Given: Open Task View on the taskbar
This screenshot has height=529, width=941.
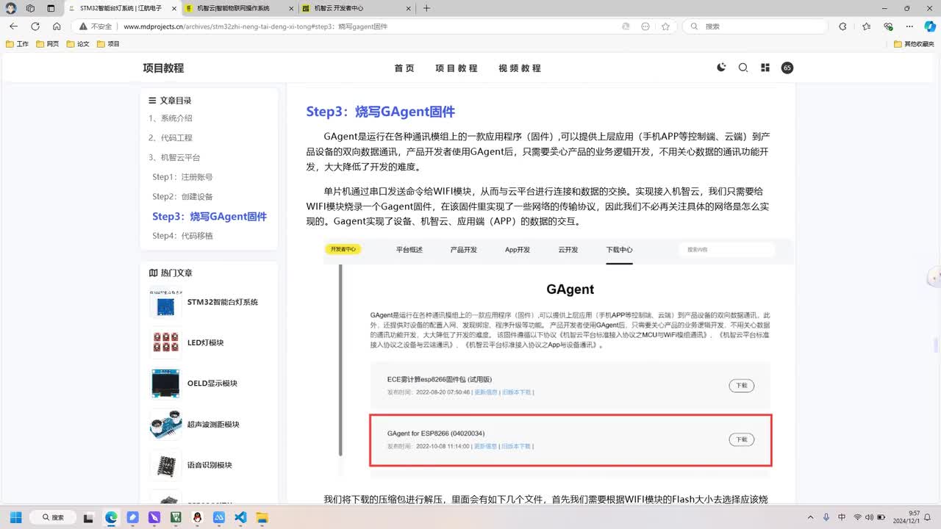Looking at the screenshot, I should coord(88,517).
